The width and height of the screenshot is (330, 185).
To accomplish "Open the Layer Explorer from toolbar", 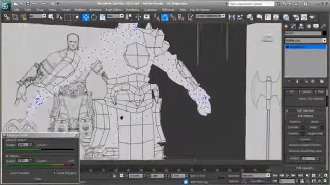I will point(250,17).
